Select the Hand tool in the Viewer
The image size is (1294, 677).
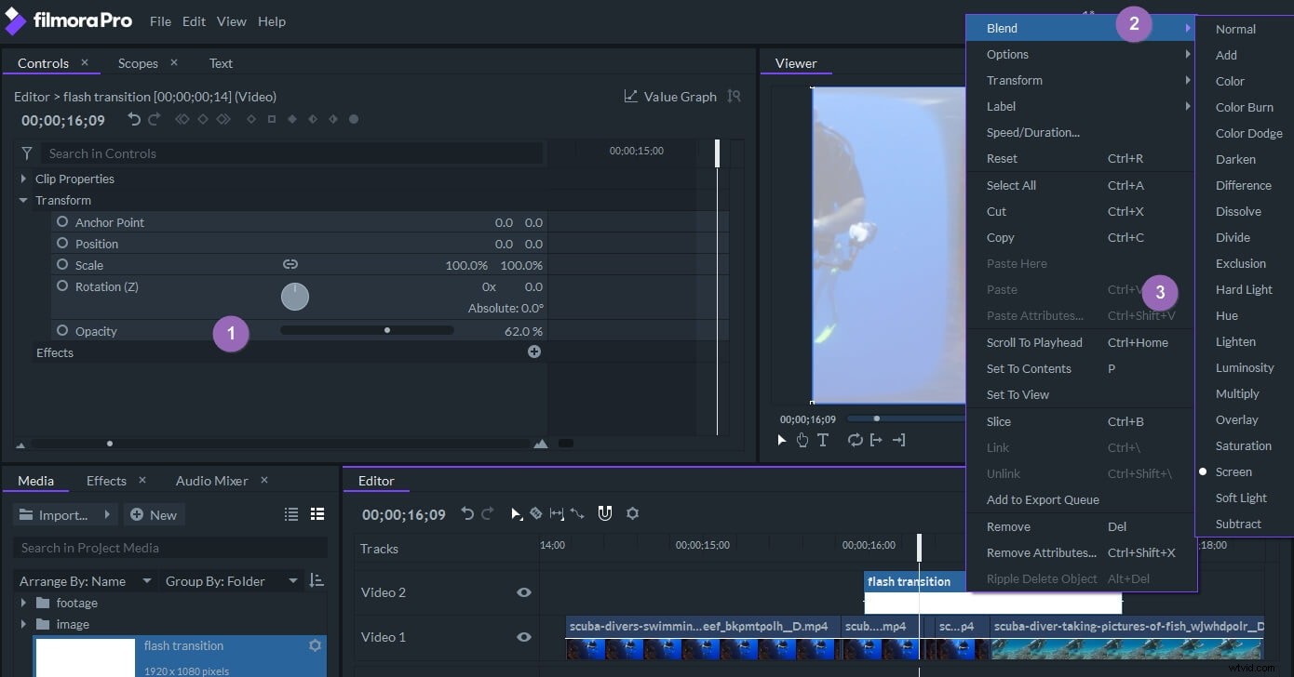coord(802,440)
